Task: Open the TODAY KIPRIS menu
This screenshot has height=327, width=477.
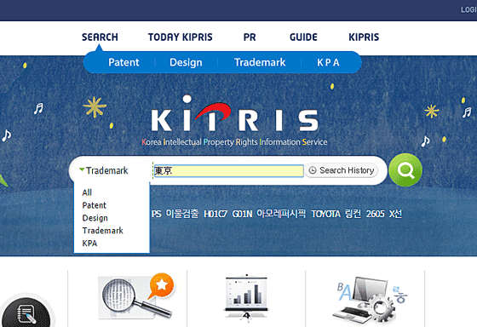Action: [x=180, y=37]
